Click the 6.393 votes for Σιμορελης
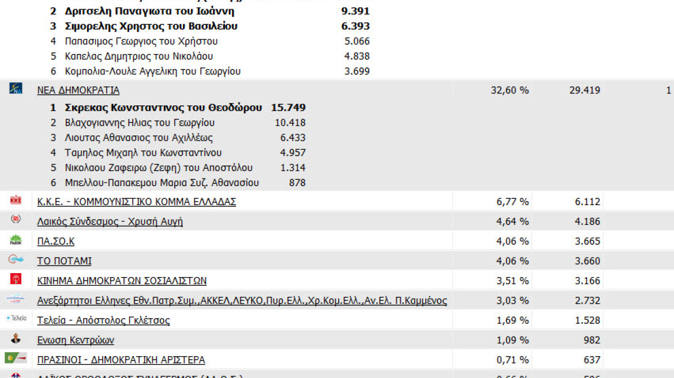This screenshot has width=674, height=378. [x=355, y=26]
